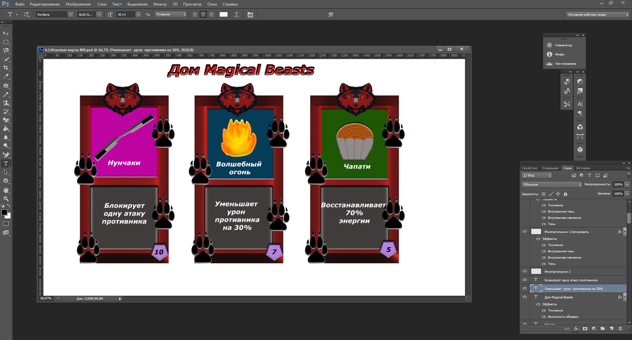The height and width of the screenshot is (340, 632).
Task: Click the link layers icon
Action: 567,328
